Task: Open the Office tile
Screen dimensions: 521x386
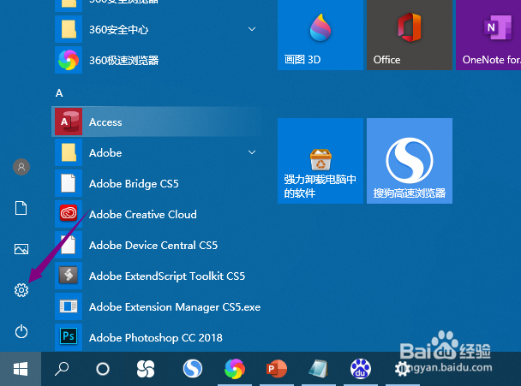Action: click(410, 34)
